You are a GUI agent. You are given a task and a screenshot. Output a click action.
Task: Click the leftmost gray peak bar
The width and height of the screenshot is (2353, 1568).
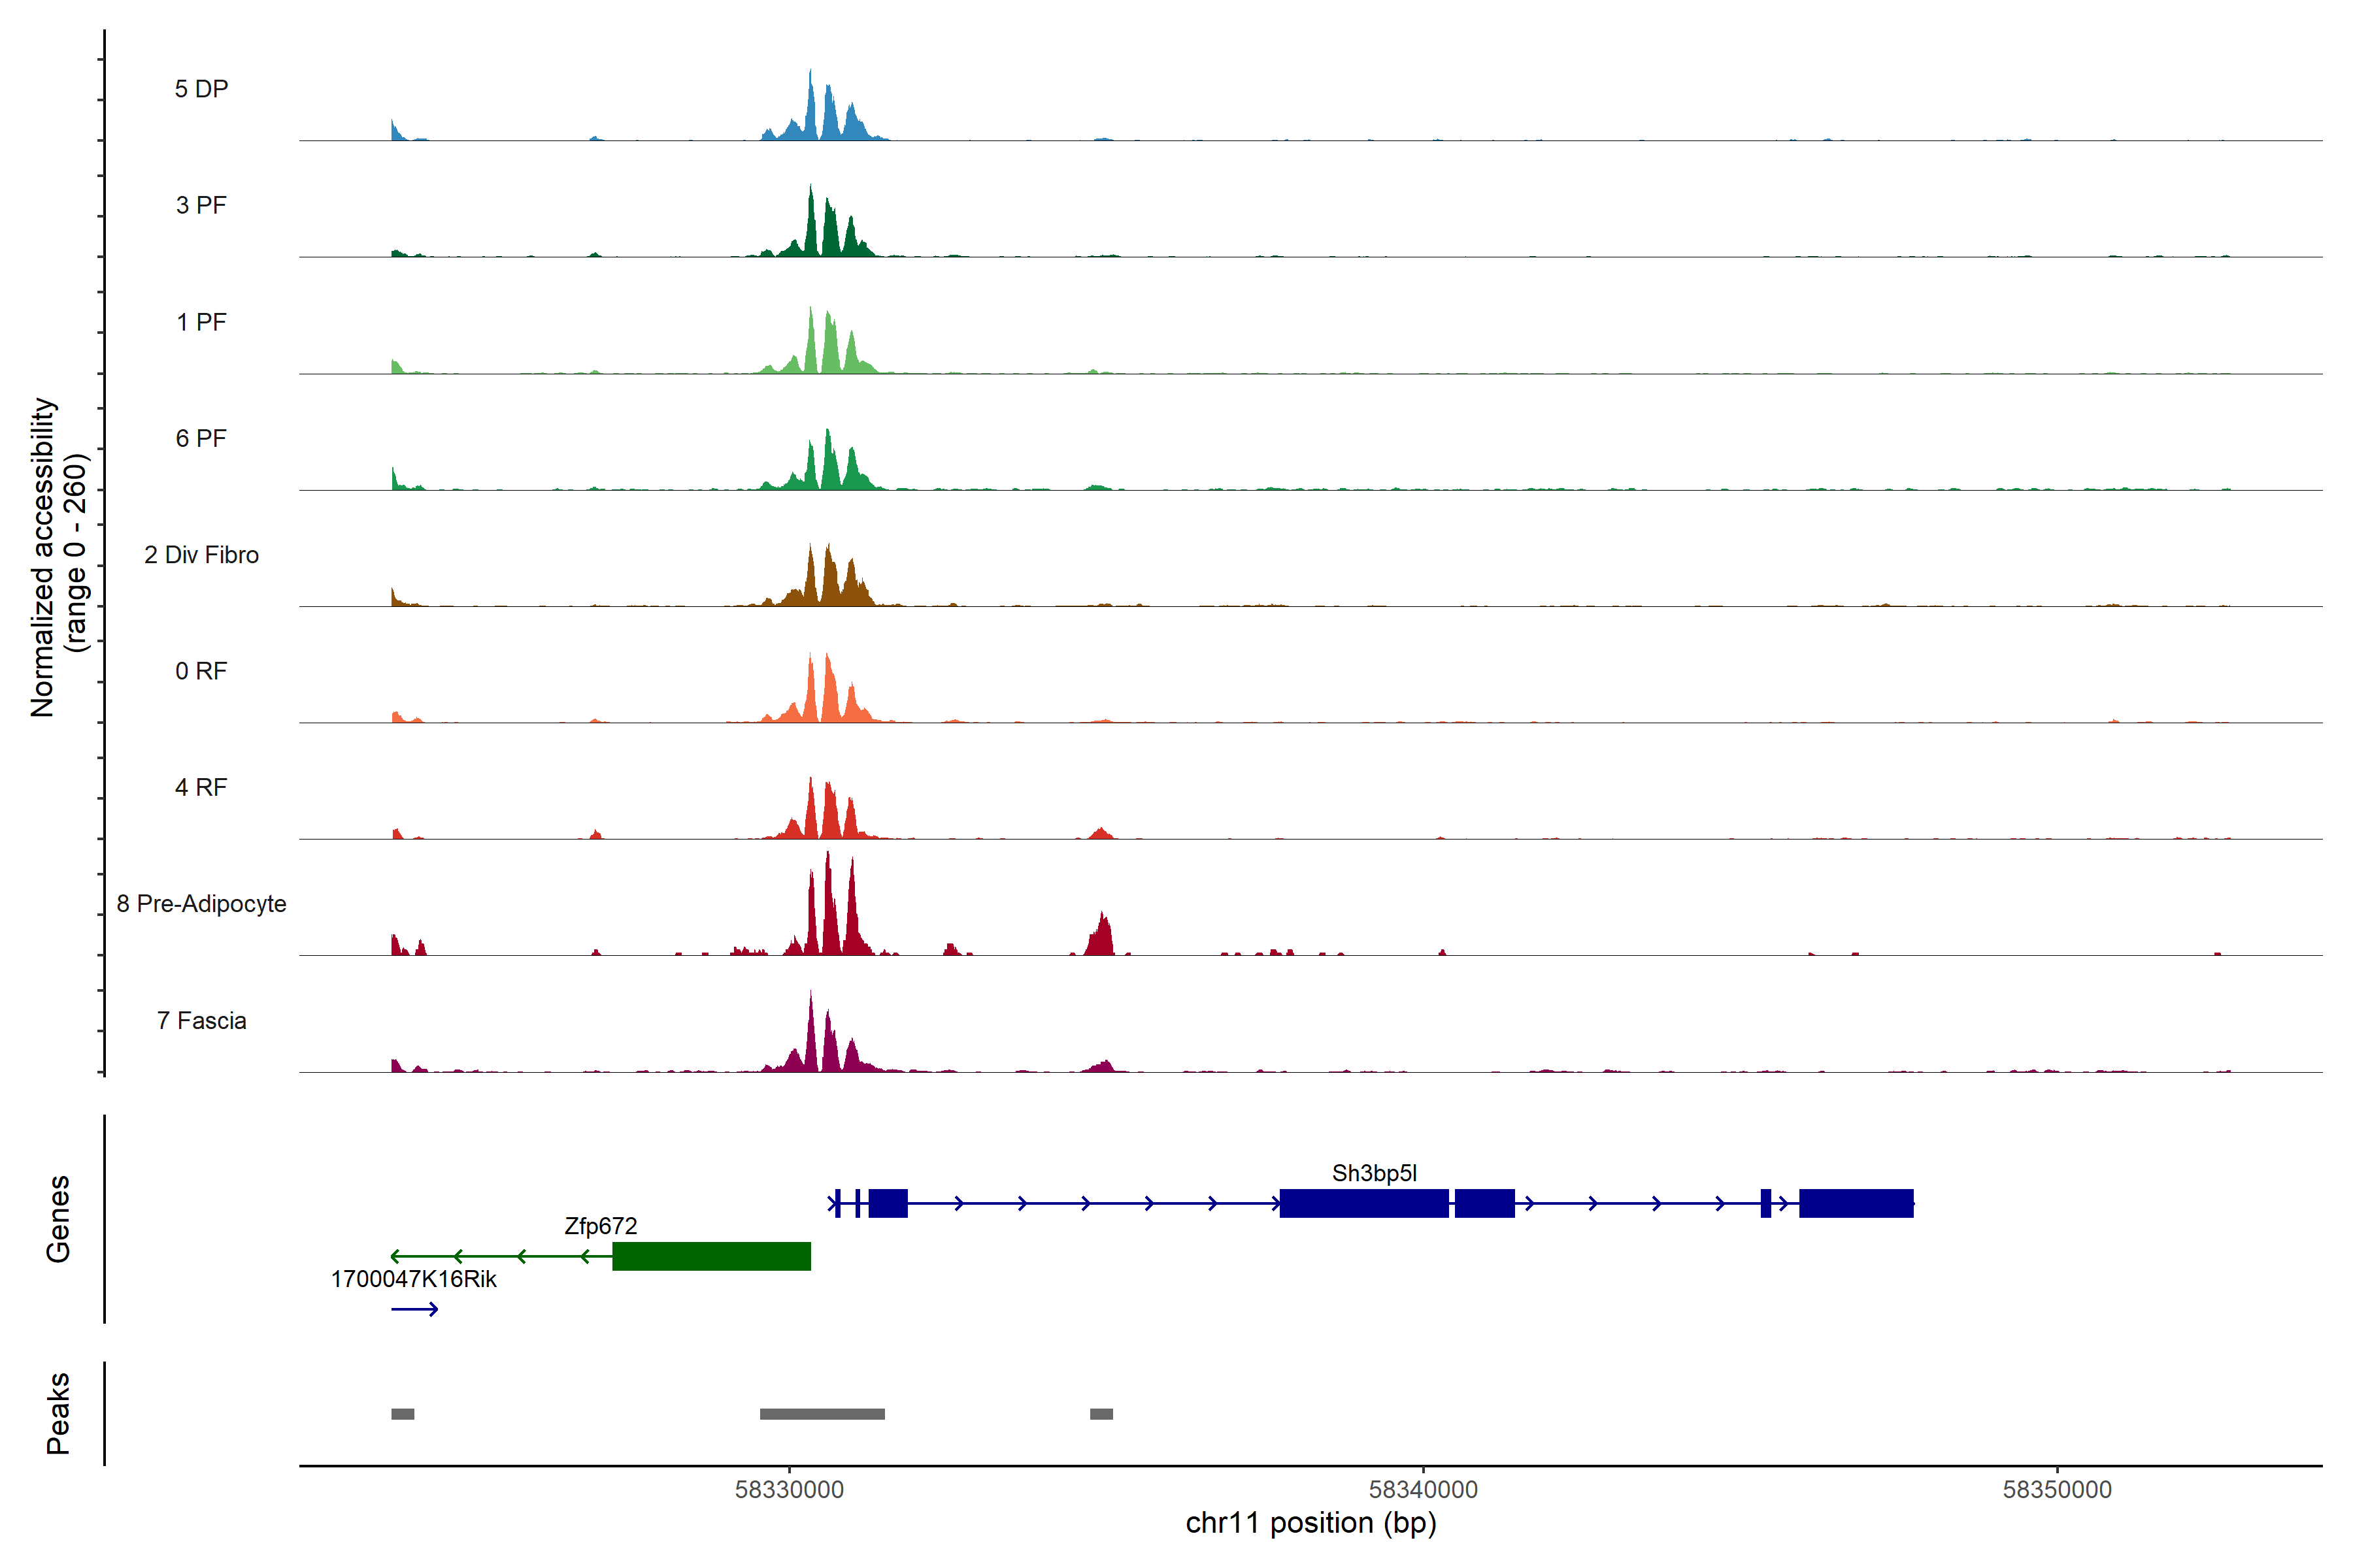(x=402, y=1414)
